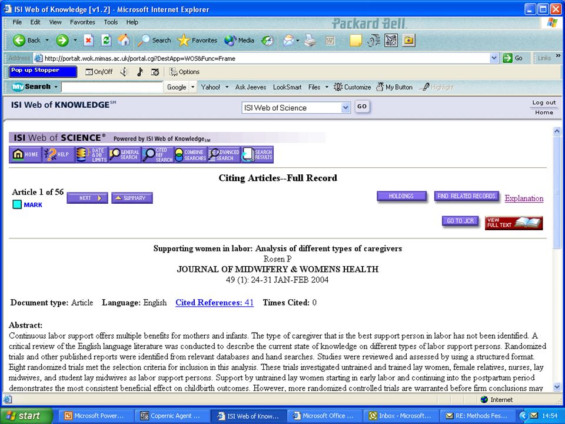The image size is (565, 424).
Task: Go back with the Back arrow icon
Action: [x=19, y=41]
